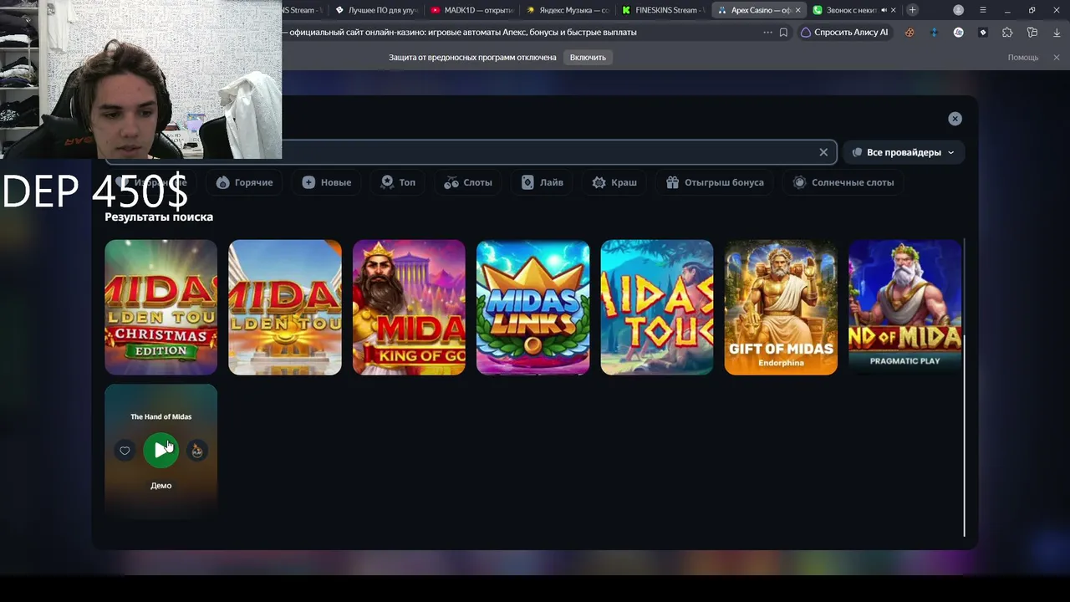Open the dark tag extension icon
The width and height of the screenshot is (1070, 602).
(983, 33)
